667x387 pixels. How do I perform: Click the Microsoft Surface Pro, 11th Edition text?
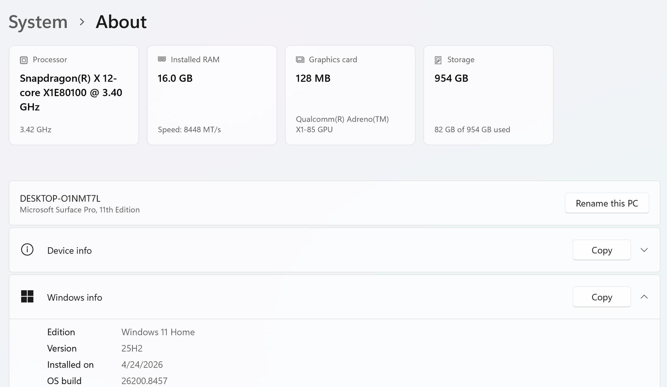[x=80, y=210]
